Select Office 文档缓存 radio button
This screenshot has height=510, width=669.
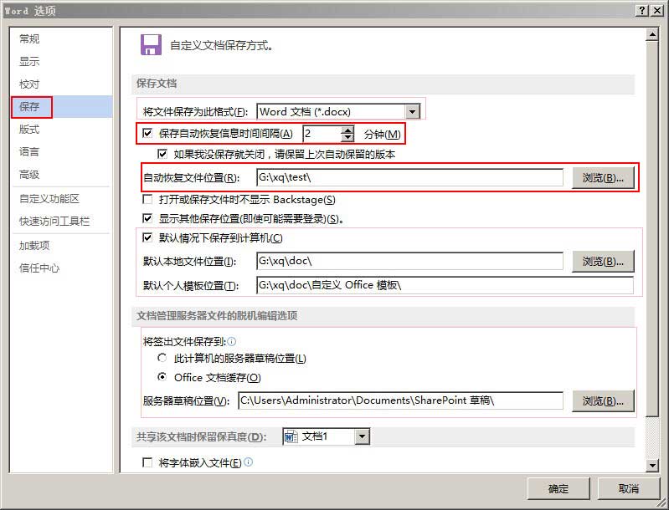(162, 377)
